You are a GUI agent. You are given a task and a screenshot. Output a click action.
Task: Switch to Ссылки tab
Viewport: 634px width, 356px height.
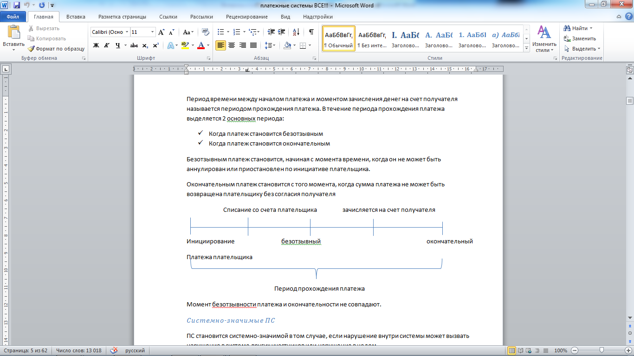pos(168,17)
